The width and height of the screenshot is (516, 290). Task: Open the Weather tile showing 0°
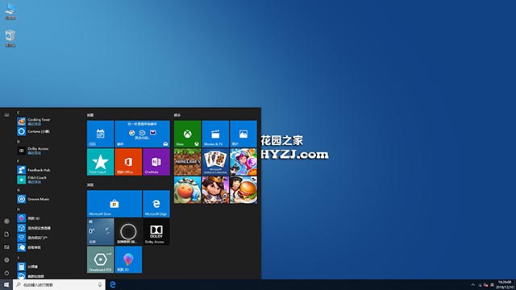[100, 232]
